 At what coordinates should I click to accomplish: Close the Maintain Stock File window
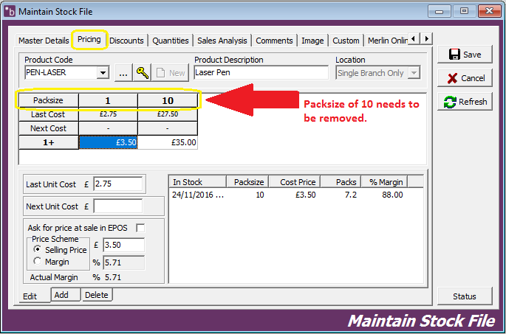pyautogui.click(x=489, y=11)
